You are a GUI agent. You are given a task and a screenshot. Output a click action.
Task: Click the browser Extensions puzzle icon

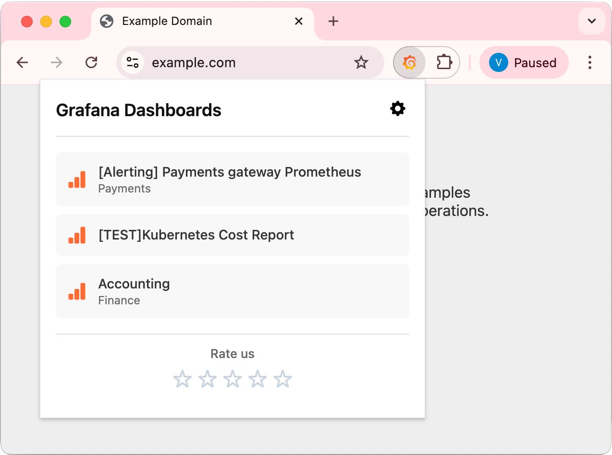click(x=444, y=62)
